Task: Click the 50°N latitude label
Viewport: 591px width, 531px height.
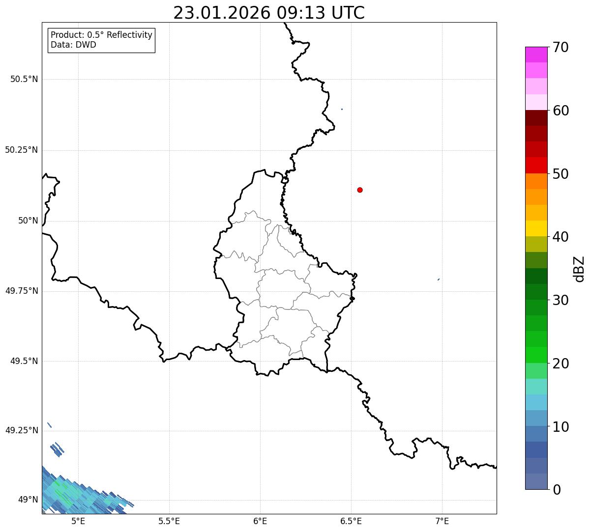Action: point(28,221)
